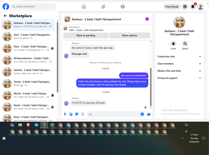This screenshot has width=209, height=155.
Task: Mute the conversation with bell icon
Action: tap(173, 44)
